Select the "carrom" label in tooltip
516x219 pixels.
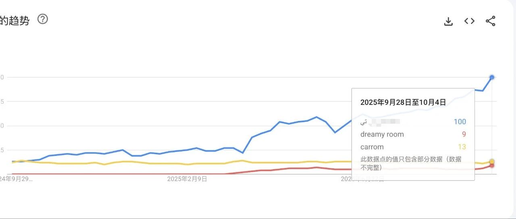tap(372, 147)
